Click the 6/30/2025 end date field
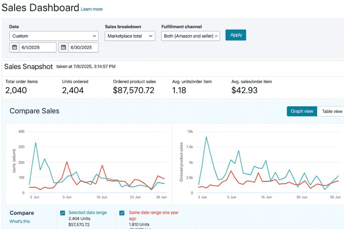 coord(83,47)
